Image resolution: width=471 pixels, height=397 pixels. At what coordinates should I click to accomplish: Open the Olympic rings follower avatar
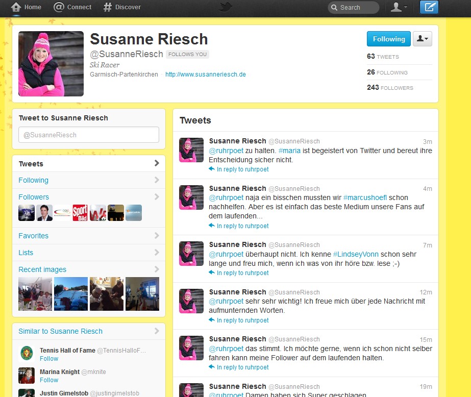[x=62, y=213]
